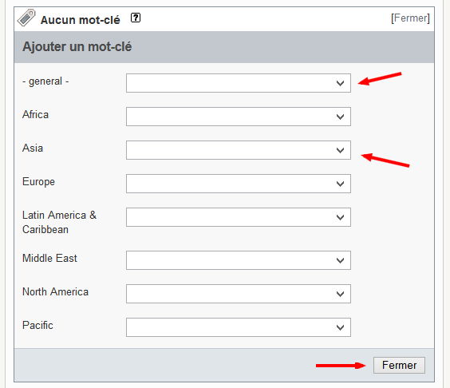Click the [Fermer] link at top right
This screenshot has height=388, width=450.
(410, 18)
